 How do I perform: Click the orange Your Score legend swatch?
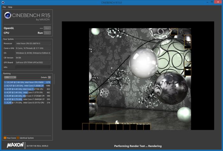pyautogui.click(x=5, y=138)
